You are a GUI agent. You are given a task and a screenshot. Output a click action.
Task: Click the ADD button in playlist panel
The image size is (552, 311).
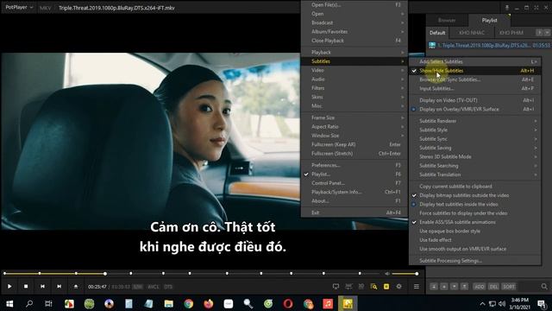tap(479, 286)
